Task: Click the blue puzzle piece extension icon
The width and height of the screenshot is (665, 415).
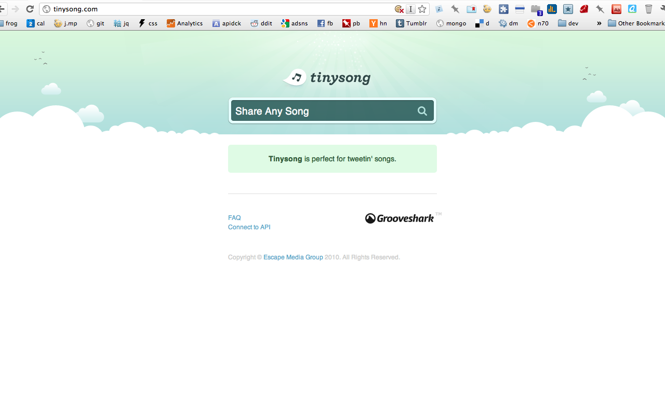Action: 503,9
